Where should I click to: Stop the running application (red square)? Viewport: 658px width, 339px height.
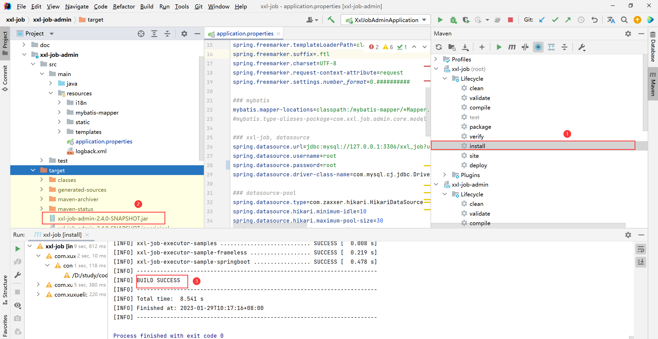click(x=510, y=20)
